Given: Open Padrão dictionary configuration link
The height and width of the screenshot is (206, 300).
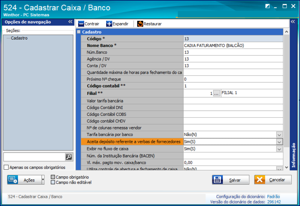Looking at the screenshot, I should pos(273,197).
